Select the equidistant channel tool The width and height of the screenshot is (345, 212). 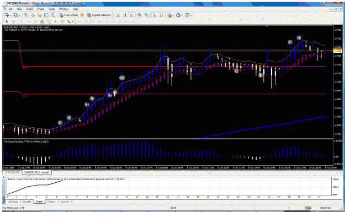pyautogui.click(x=42, y=21)
